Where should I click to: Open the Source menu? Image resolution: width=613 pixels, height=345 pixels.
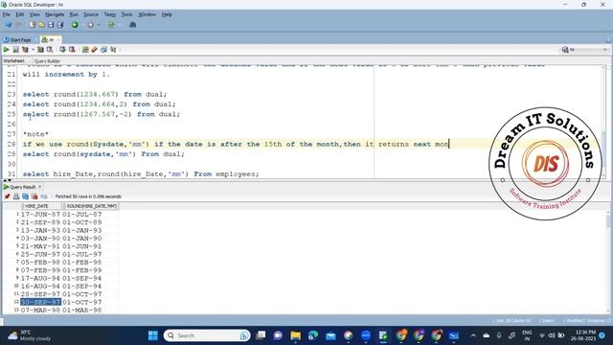click(x=91, y=14)
